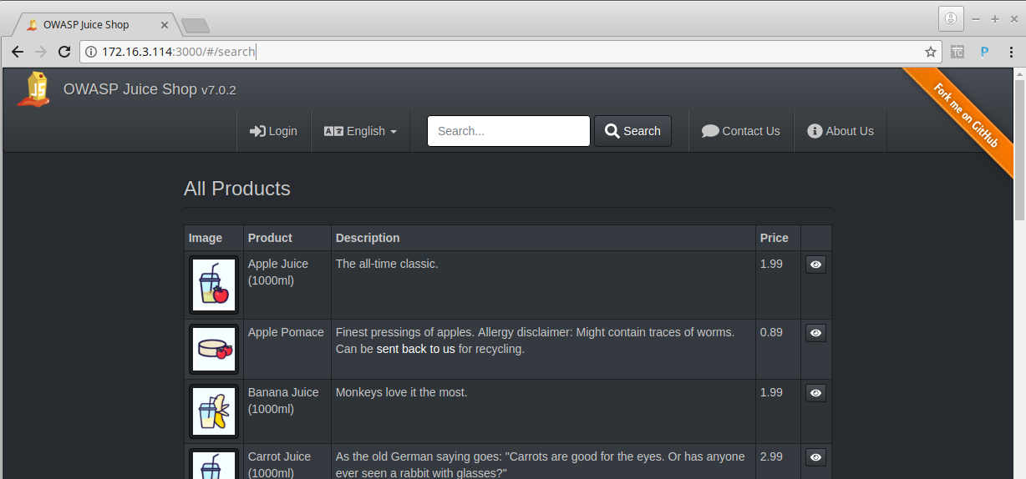
Task: Go back using the browser back arrow
Action: pos(17,52)
